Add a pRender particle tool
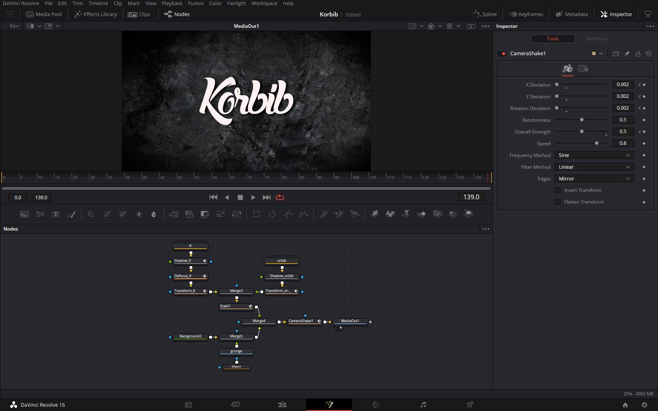658x411 pixels. coord(355,214)
